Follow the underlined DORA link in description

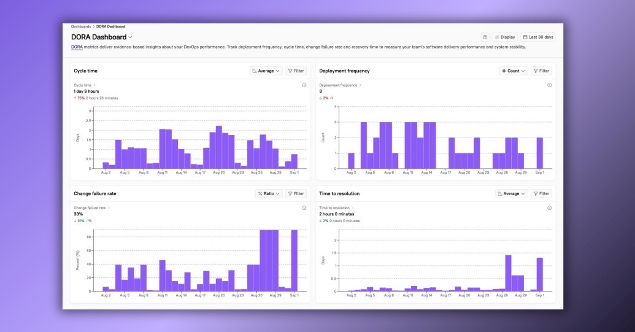(77, 47)
